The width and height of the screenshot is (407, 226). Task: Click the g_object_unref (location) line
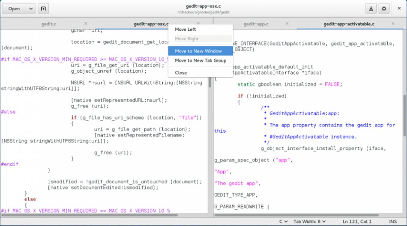[109, 71]
